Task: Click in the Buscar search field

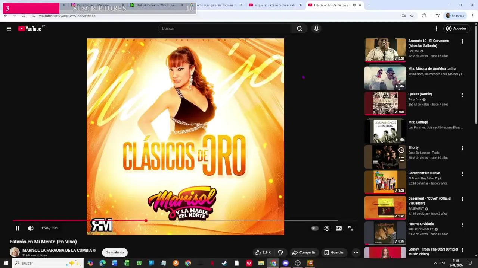Action: [x=225, y=29]
